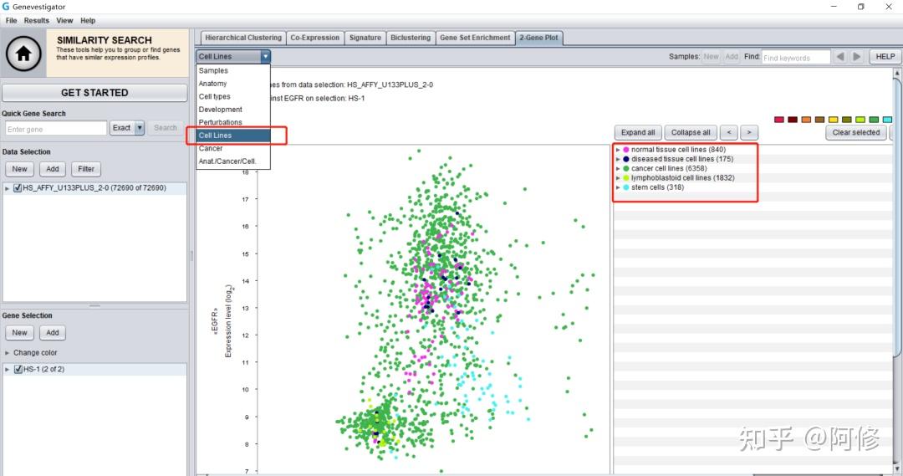Expand the HS_AFFY_U133PLUS_2-0 tree node

(x=7, y=188)
